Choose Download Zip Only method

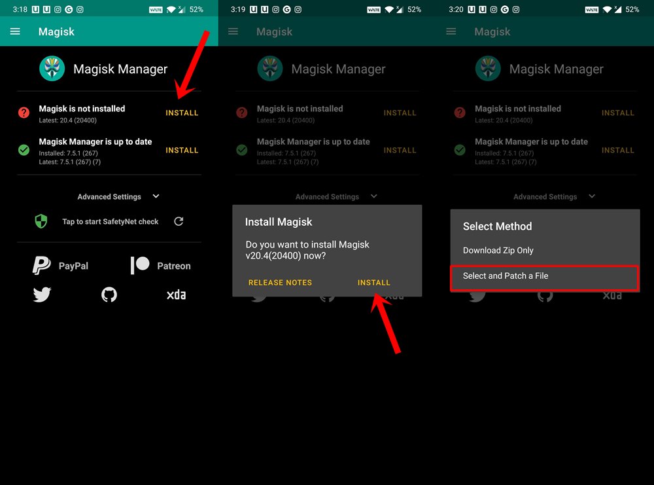click(498, 251)
